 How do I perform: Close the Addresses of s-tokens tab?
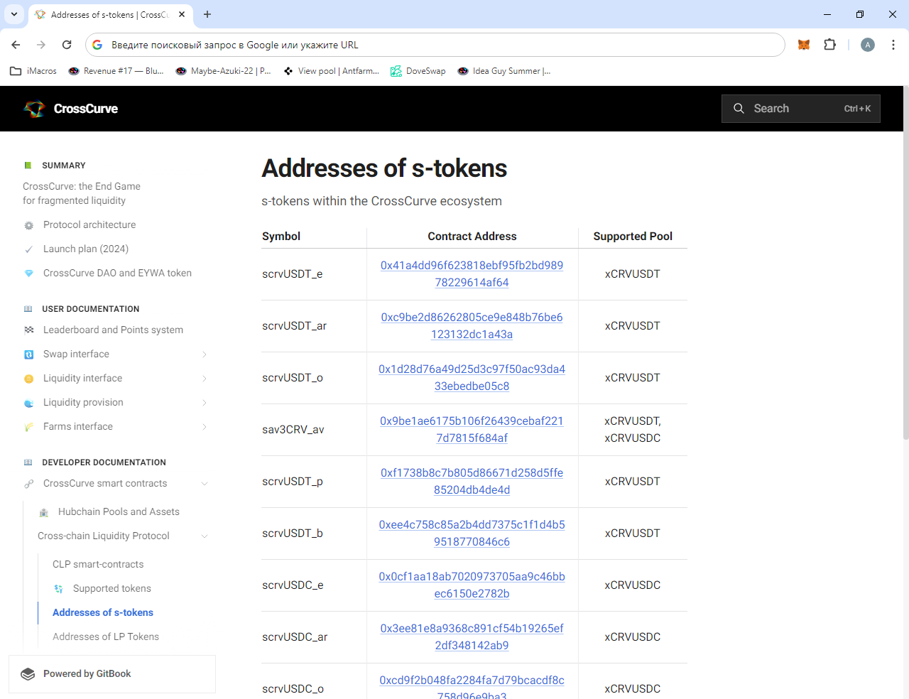(x=182, y=14)
